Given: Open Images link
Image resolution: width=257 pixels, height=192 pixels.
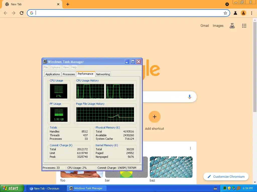Looking at the screenshot, I should point(218,26).
